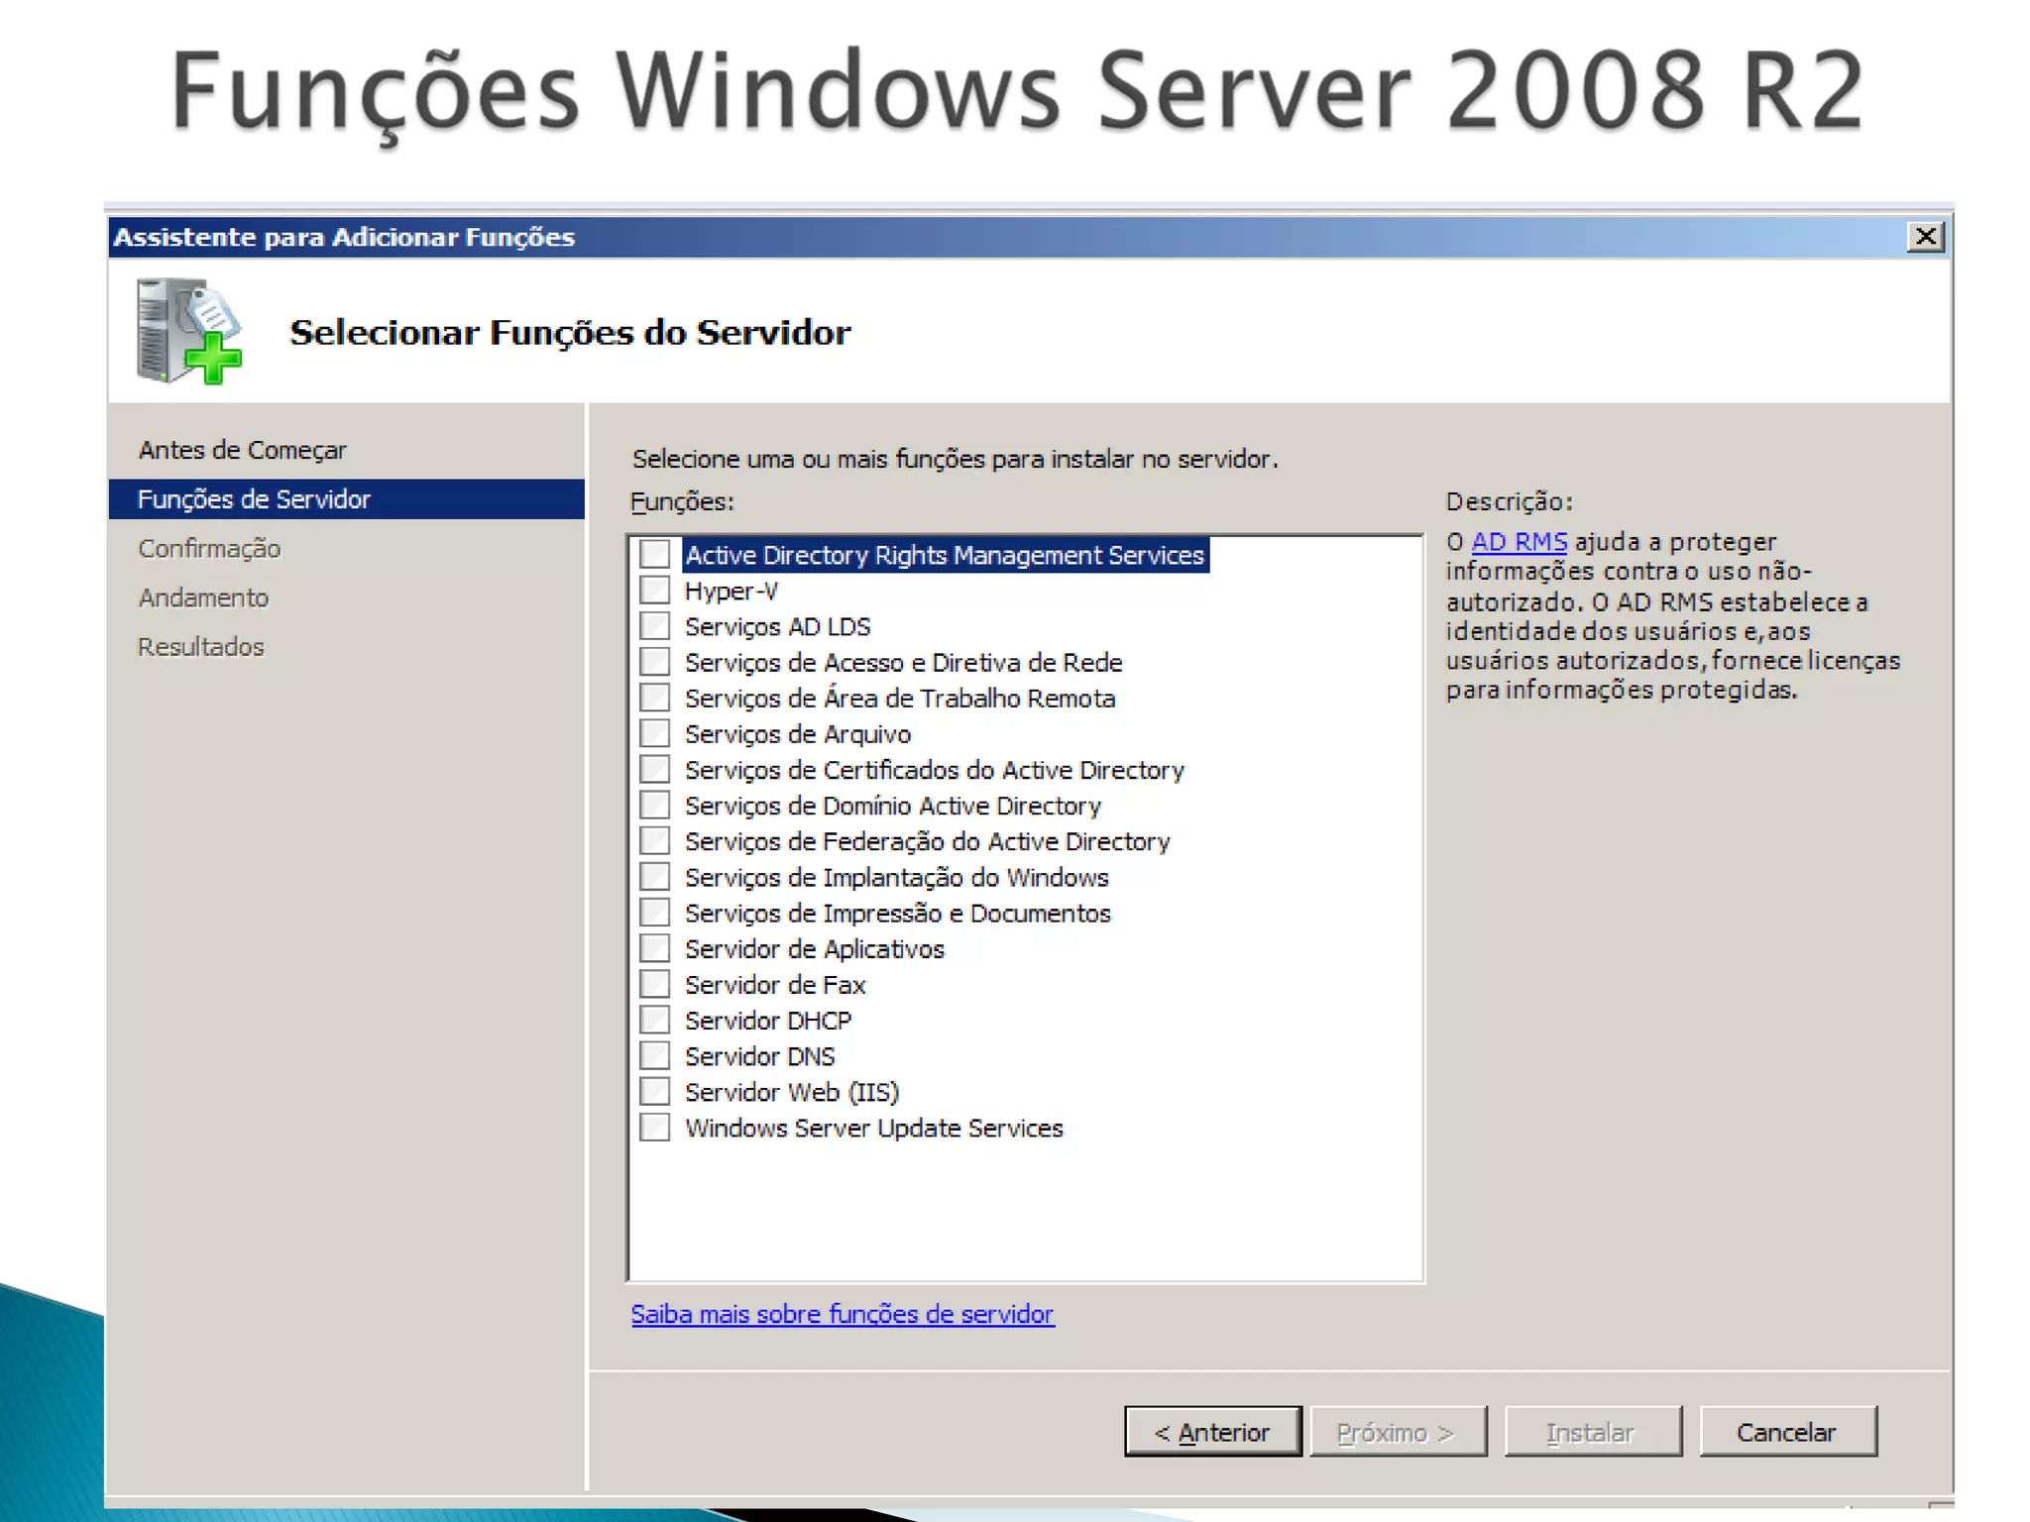Click the Próximo button
The image size is (2030, 1522).
pos(1398,1432)
